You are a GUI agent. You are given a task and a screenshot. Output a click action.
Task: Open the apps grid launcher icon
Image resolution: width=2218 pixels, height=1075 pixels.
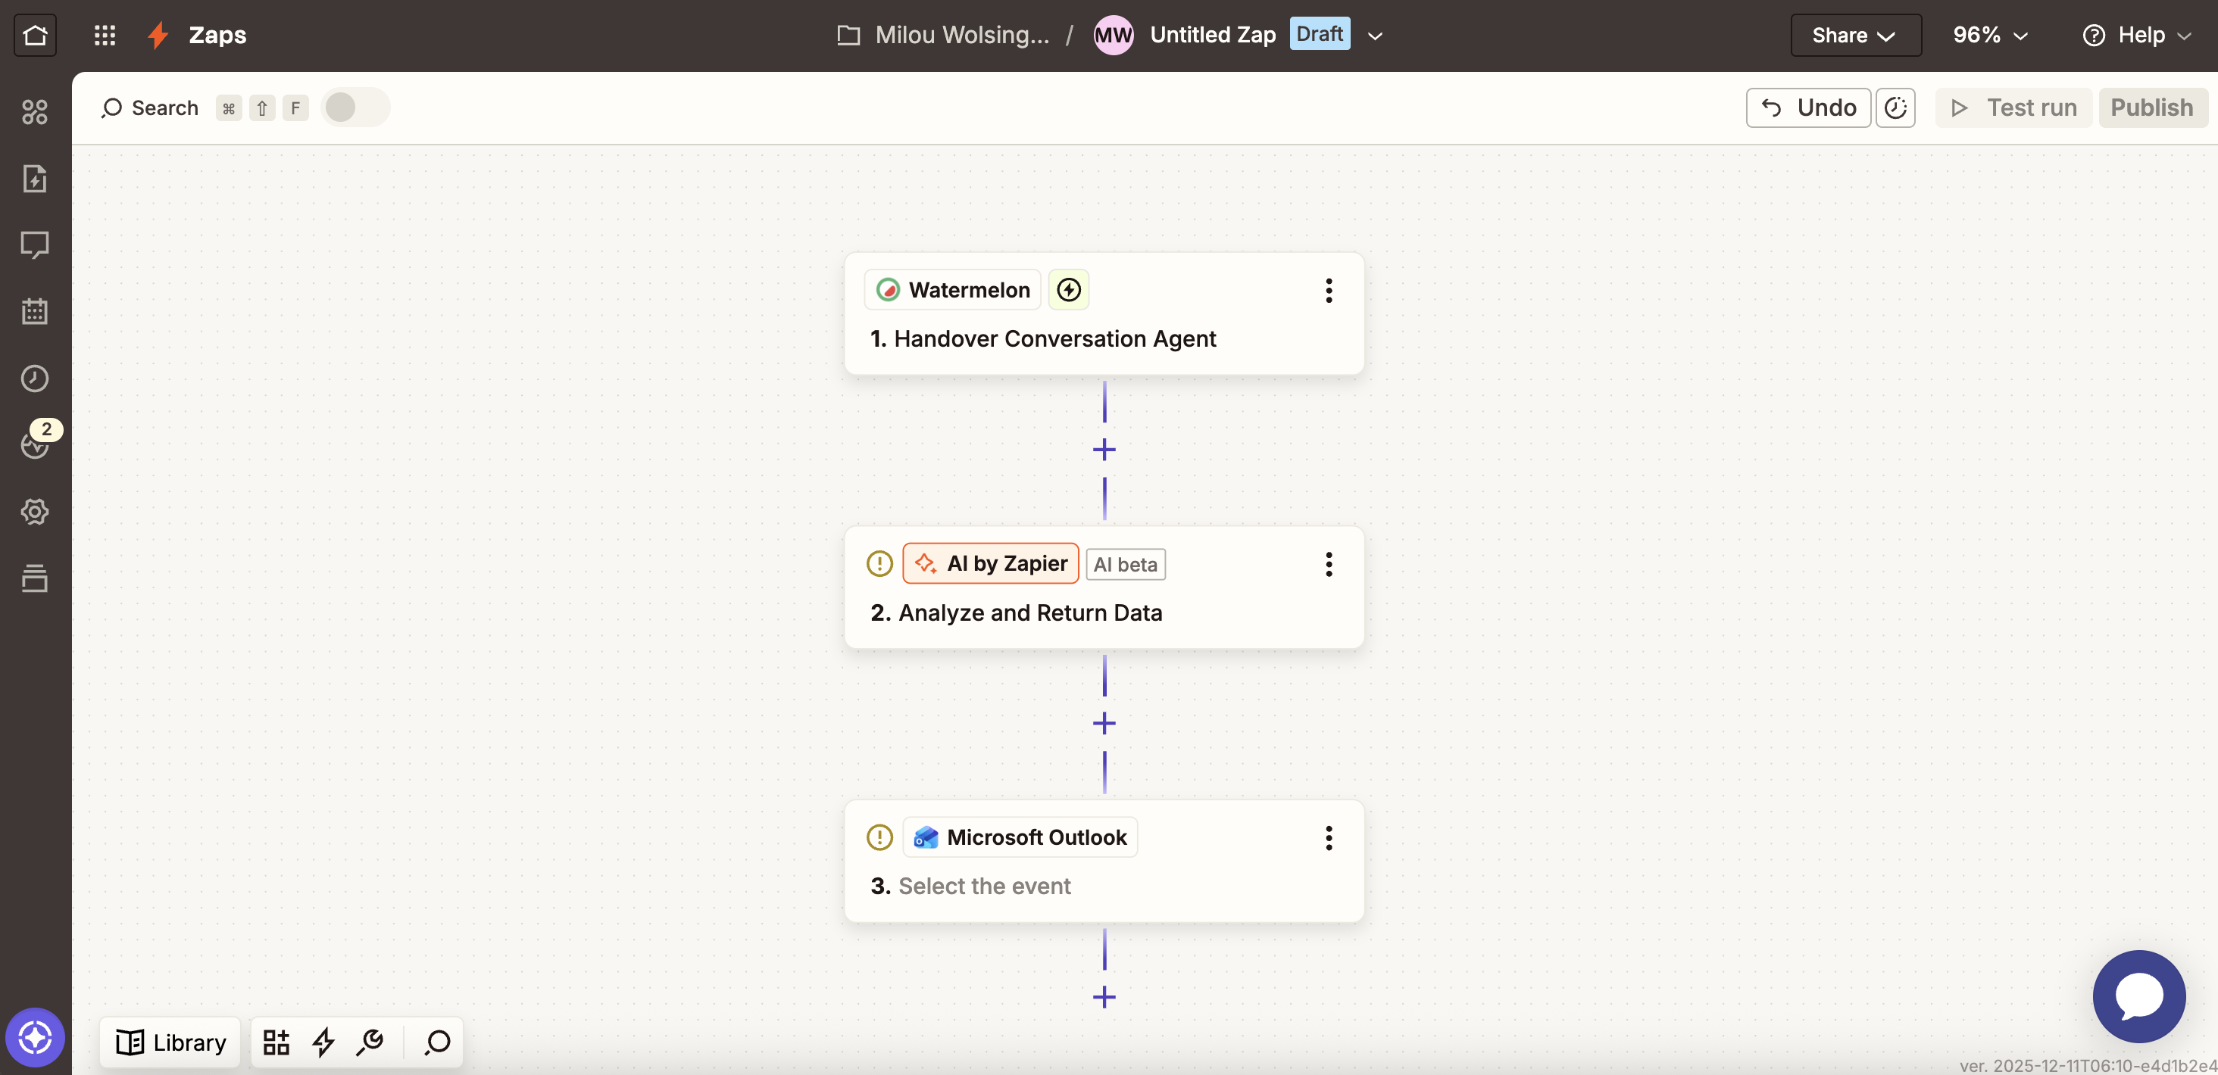point(105,36)
